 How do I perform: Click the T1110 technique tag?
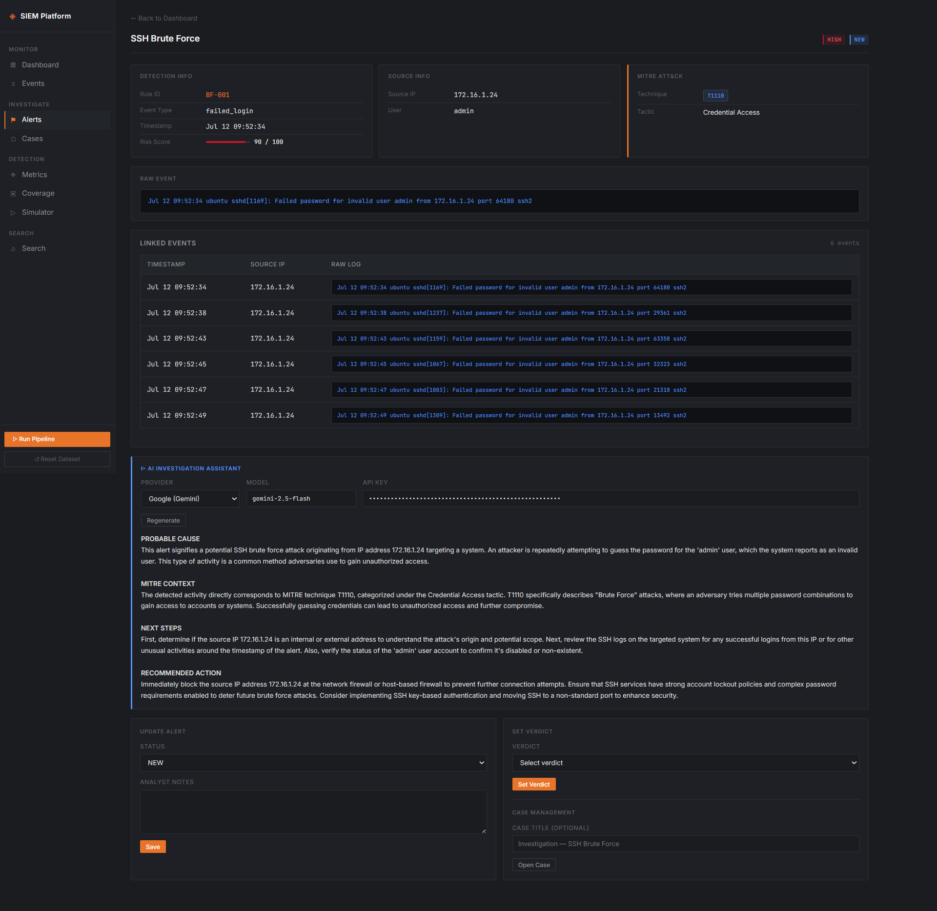[715, 96]
